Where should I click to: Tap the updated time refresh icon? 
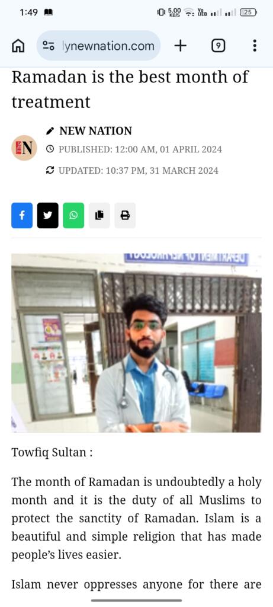coord(50,170)
